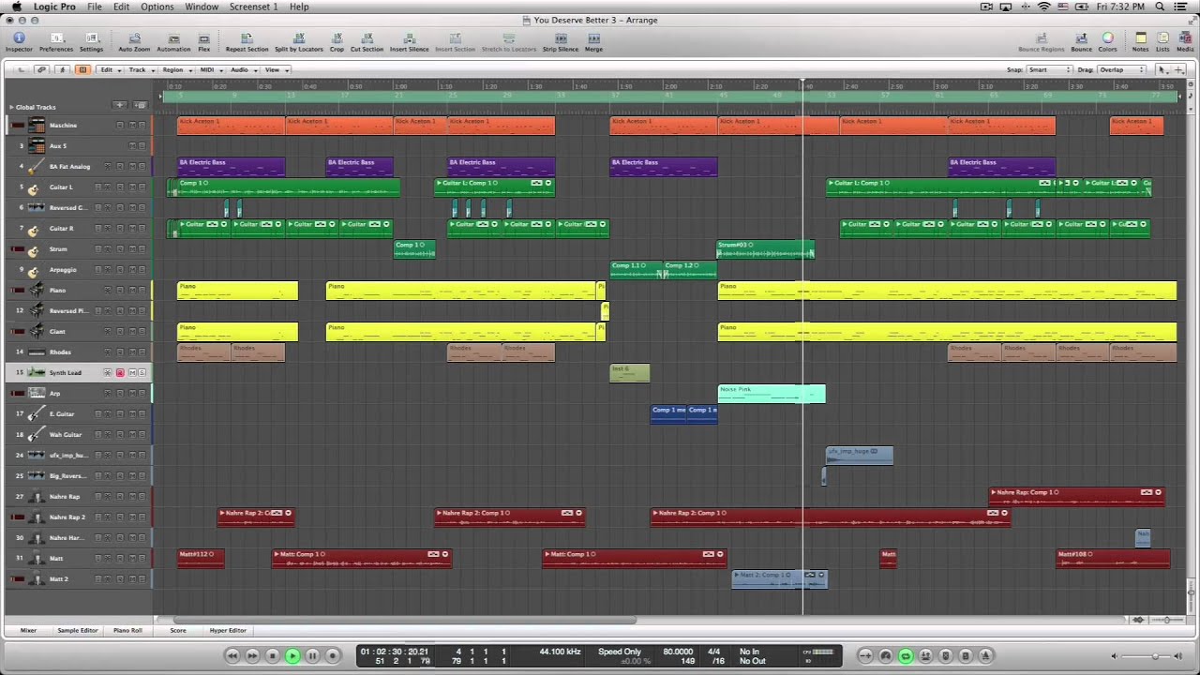Click the Synth Lead track icon

pyautogui.click(x=36, y=372)
